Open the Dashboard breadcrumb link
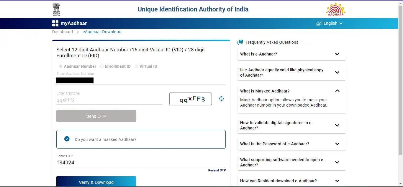 click(63, 32)
